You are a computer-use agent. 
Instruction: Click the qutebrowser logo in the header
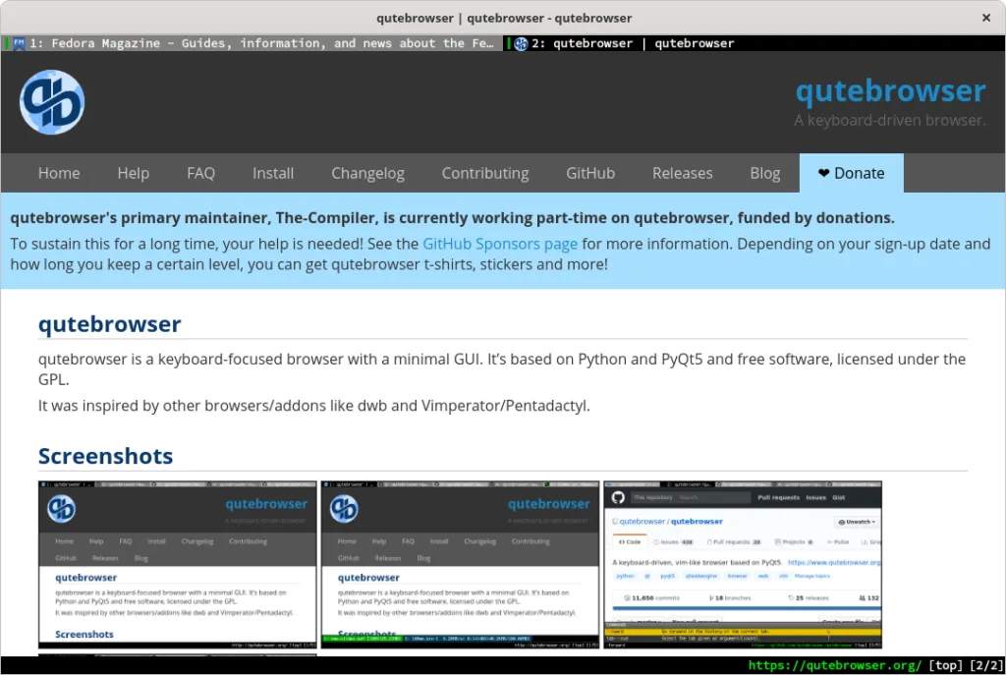tap(52, 103)
